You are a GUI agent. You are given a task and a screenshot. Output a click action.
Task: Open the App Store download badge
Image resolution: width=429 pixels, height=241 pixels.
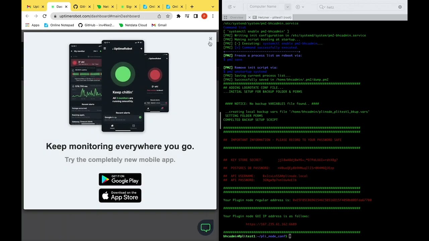point(120,195)
